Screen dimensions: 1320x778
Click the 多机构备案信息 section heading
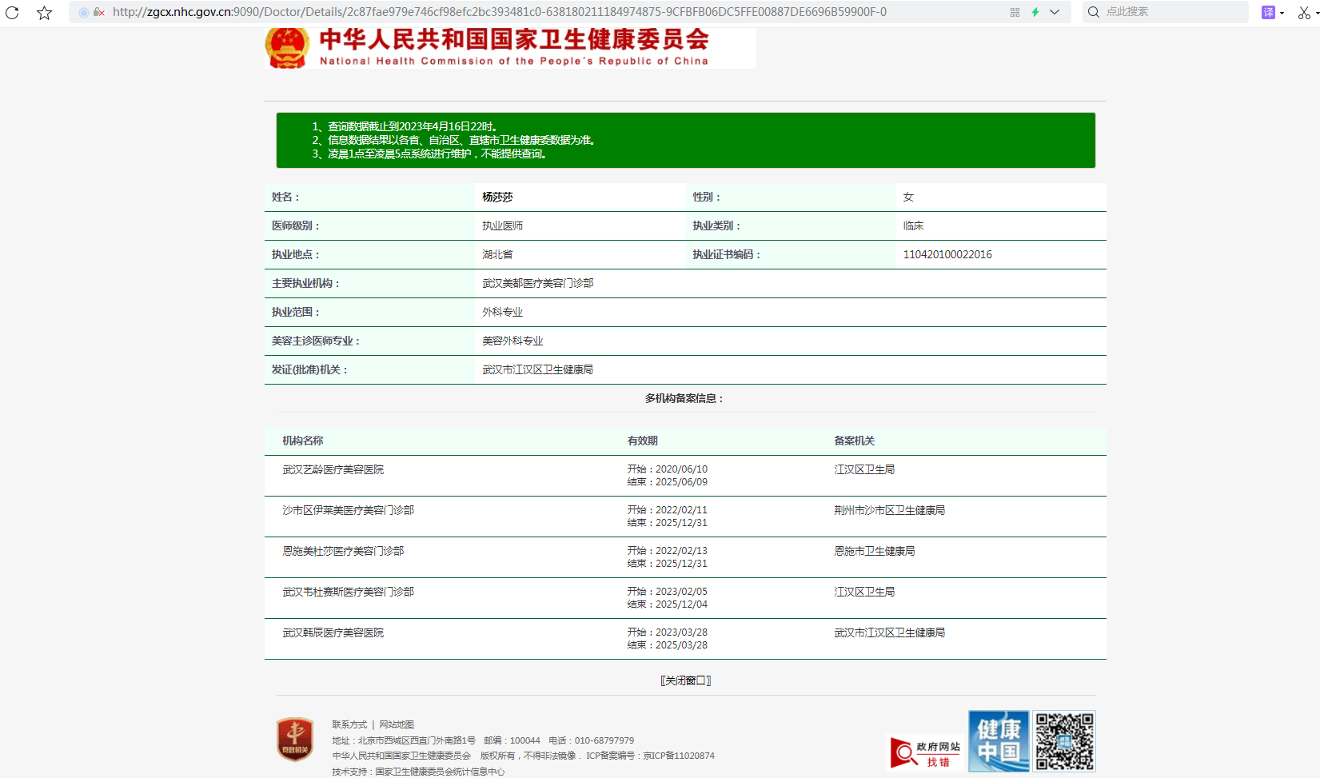684,398
